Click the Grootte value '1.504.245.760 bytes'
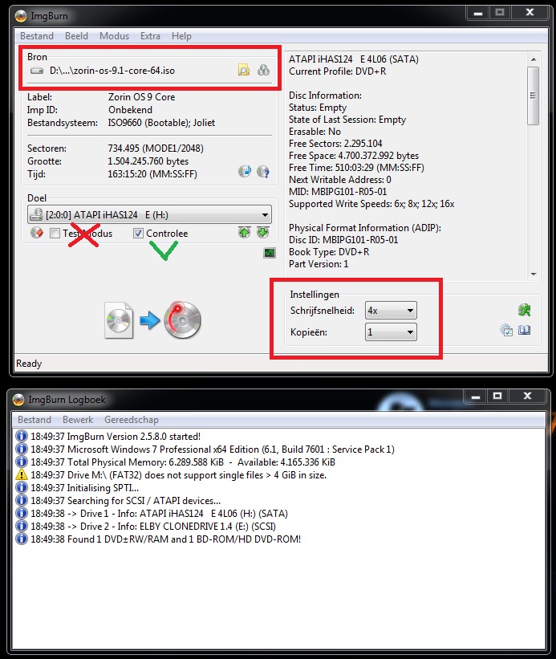Viewport: 556px width, 659px height. click(148, 161)
